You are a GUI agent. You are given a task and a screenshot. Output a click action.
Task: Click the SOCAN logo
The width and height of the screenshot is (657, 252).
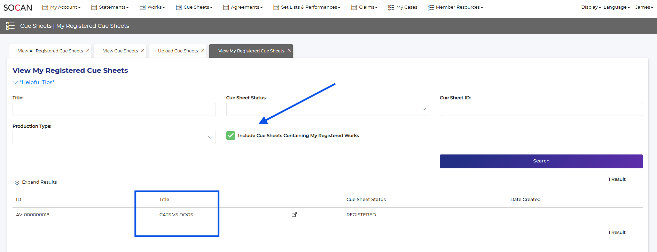tap(18, 7)
